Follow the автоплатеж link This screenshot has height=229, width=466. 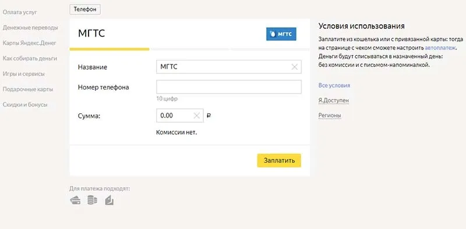(440, 48)
